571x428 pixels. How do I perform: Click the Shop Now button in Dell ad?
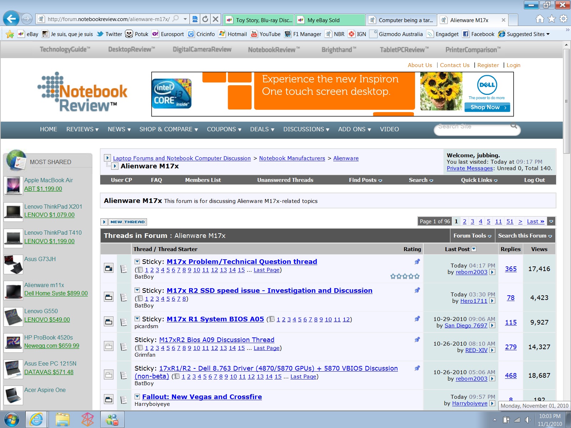[x=487, y=107]
